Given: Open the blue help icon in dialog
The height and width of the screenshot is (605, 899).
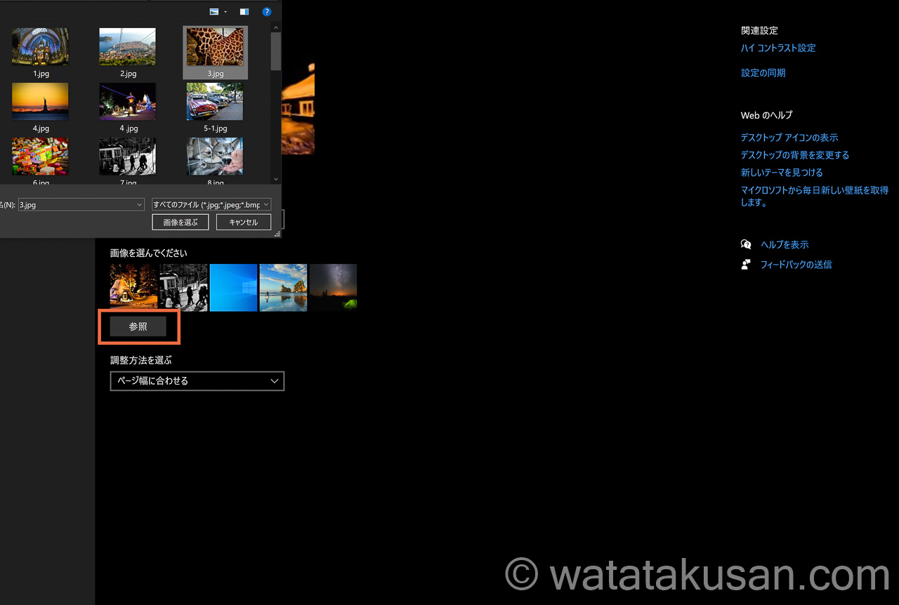Looking at the screenshot, I should (x=267, y=12).
